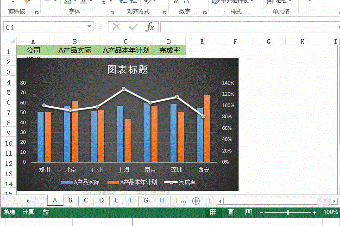This screenshot has width=340, height=226.
Task: Switch to Normal view in the status bar
Action: tap(213, 213)
